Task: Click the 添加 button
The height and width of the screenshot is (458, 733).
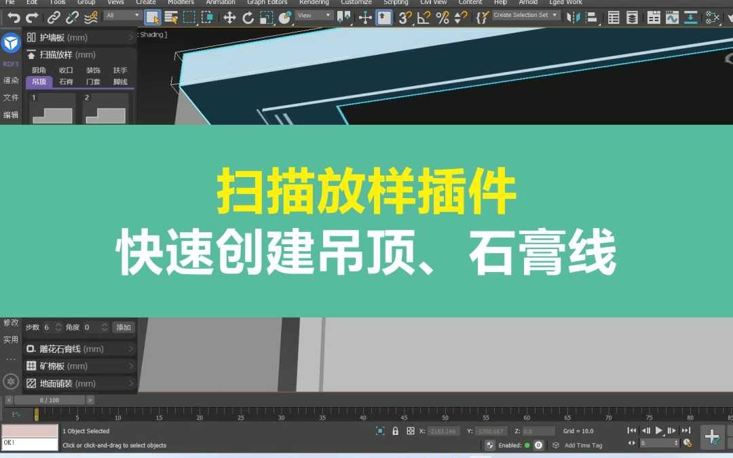Action: 124,327
